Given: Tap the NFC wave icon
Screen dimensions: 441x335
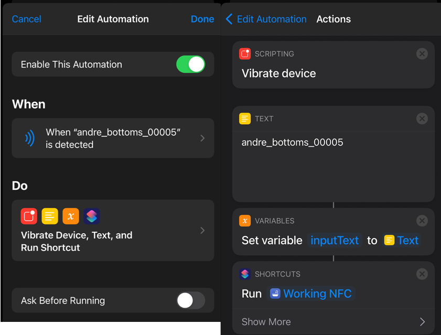Looking at the screenshot, I should point(30,138).
